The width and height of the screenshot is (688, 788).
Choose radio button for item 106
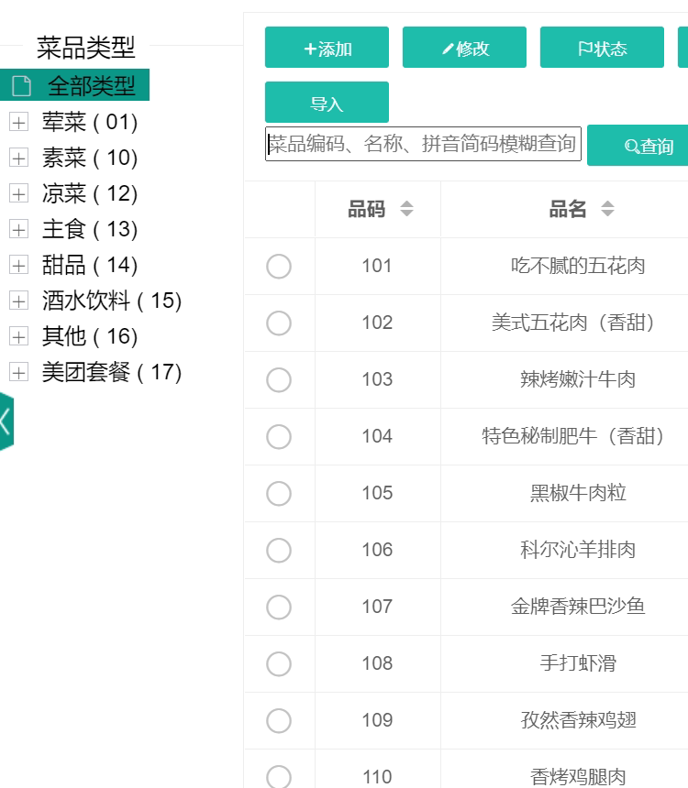click(x=279, y=551)
